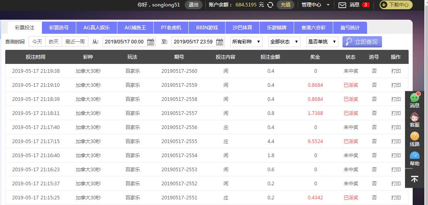This screenshot has width=428, height=205.
Task: Open the green chat message sidebar icon
Action: (x=414, y=97)
